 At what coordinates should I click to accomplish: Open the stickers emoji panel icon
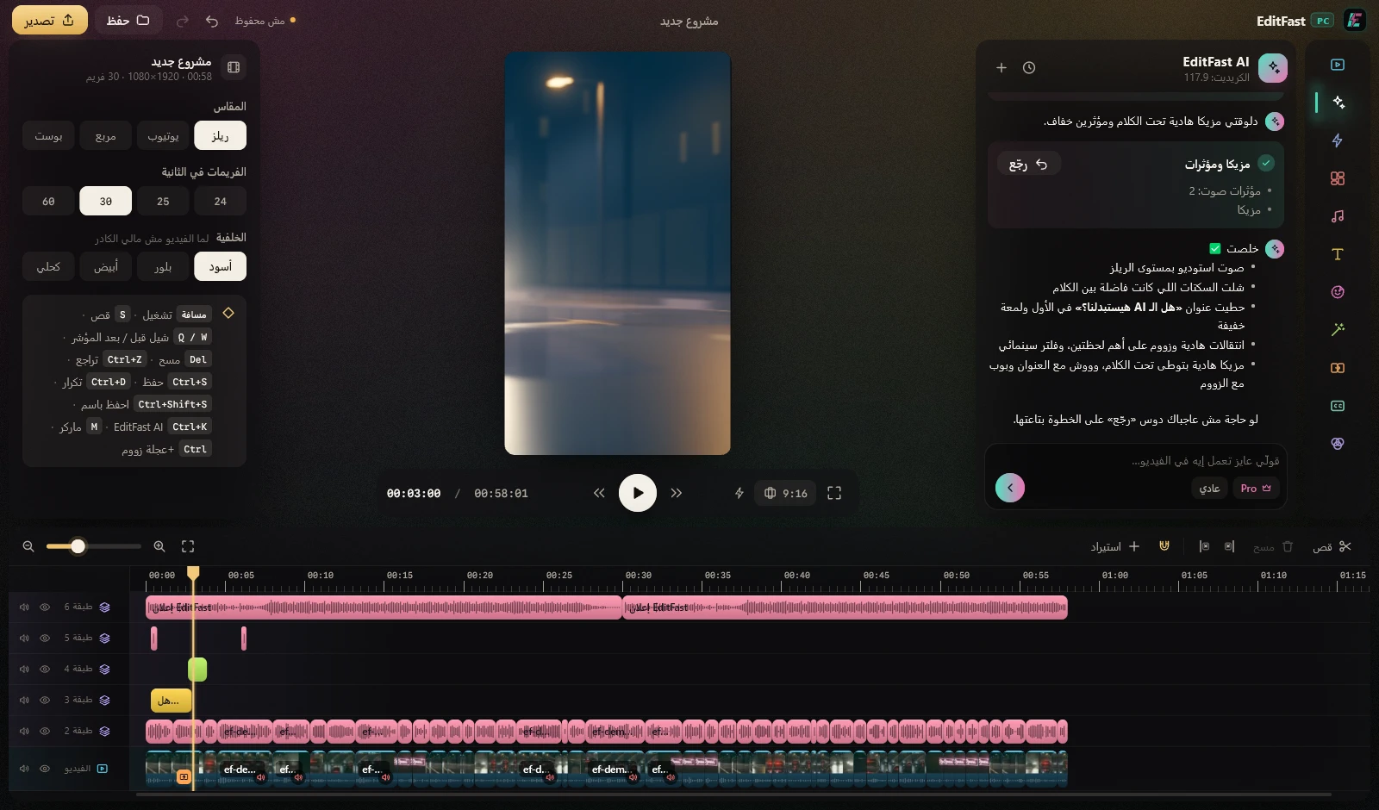click(1338, 292)
